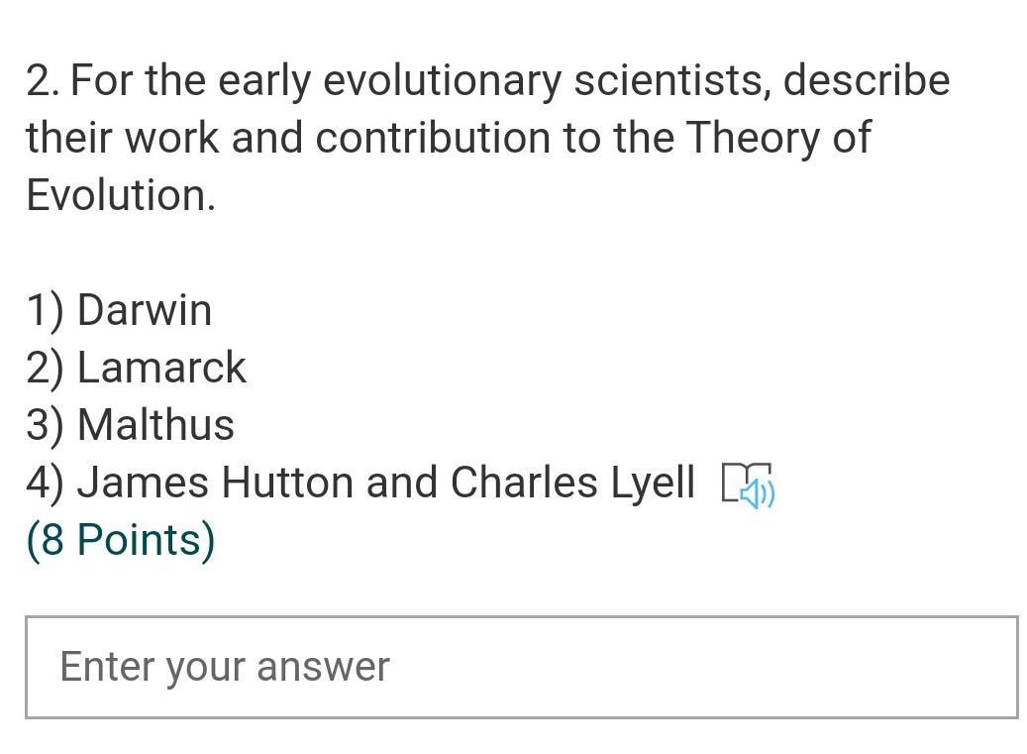
Task: Click the "3) Malthus" list line
Action: (130, 425)
